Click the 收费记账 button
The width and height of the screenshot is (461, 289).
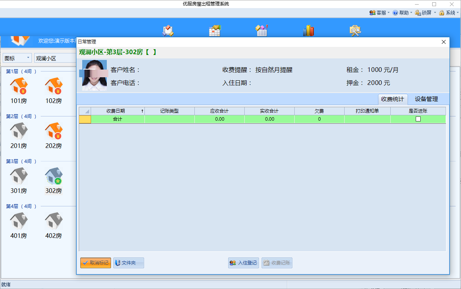coord(277,263)
